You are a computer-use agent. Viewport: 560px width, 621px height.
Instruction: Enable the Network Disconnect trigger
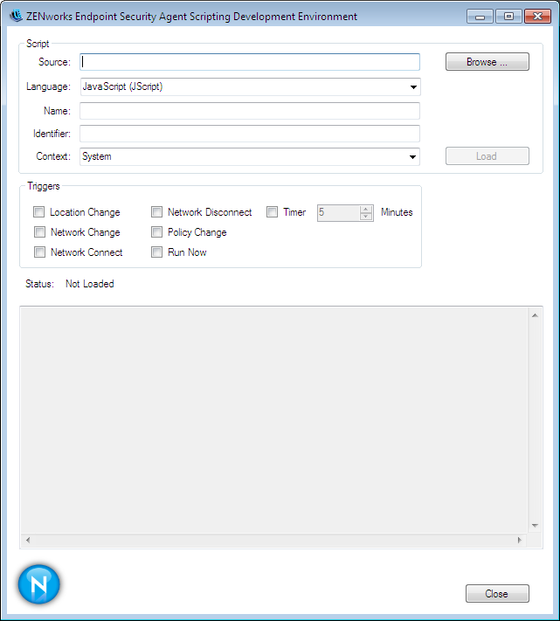click(157, 212)
